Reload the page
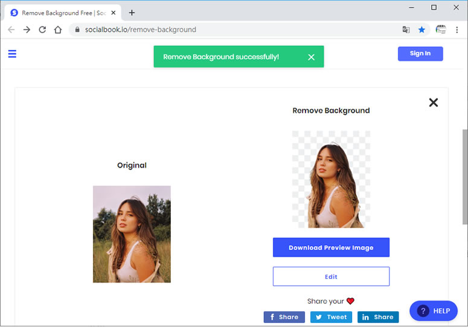The image size is (468, 327). tap(42, 30)
